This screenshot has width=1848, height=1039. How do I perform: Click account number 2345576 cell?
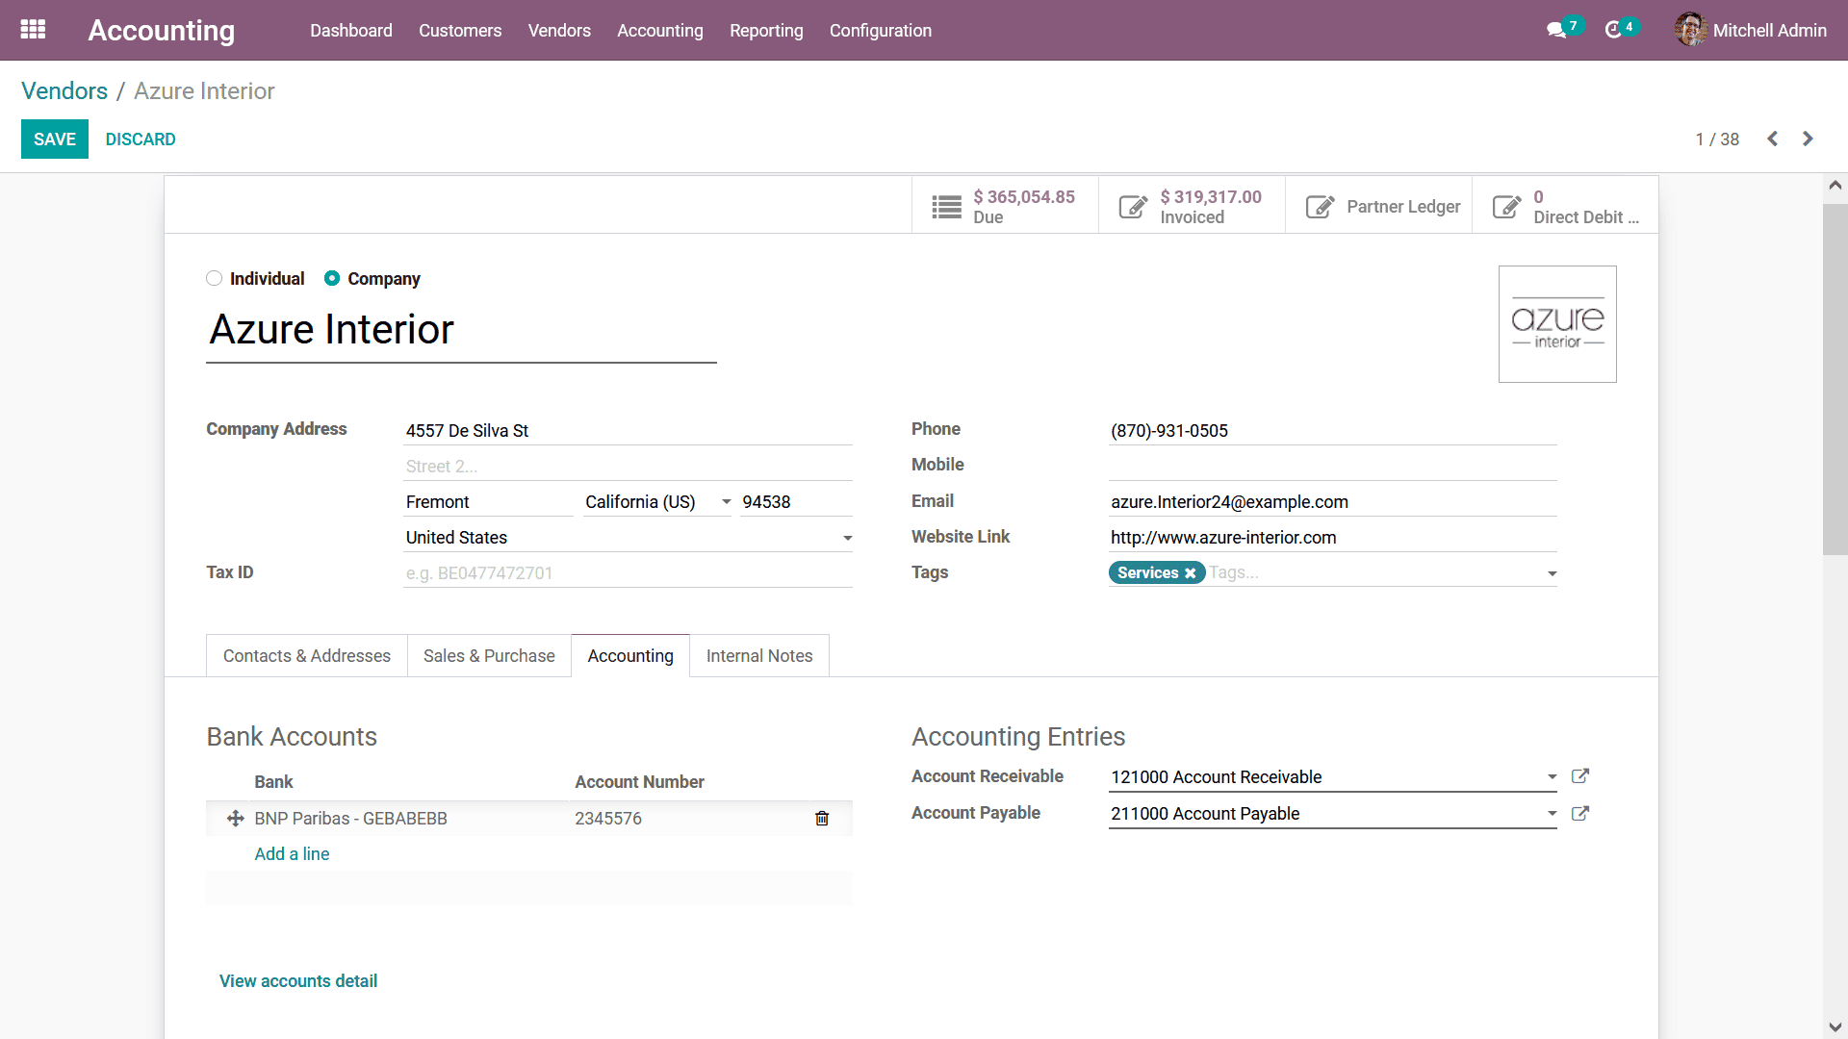tap(608, 819)
